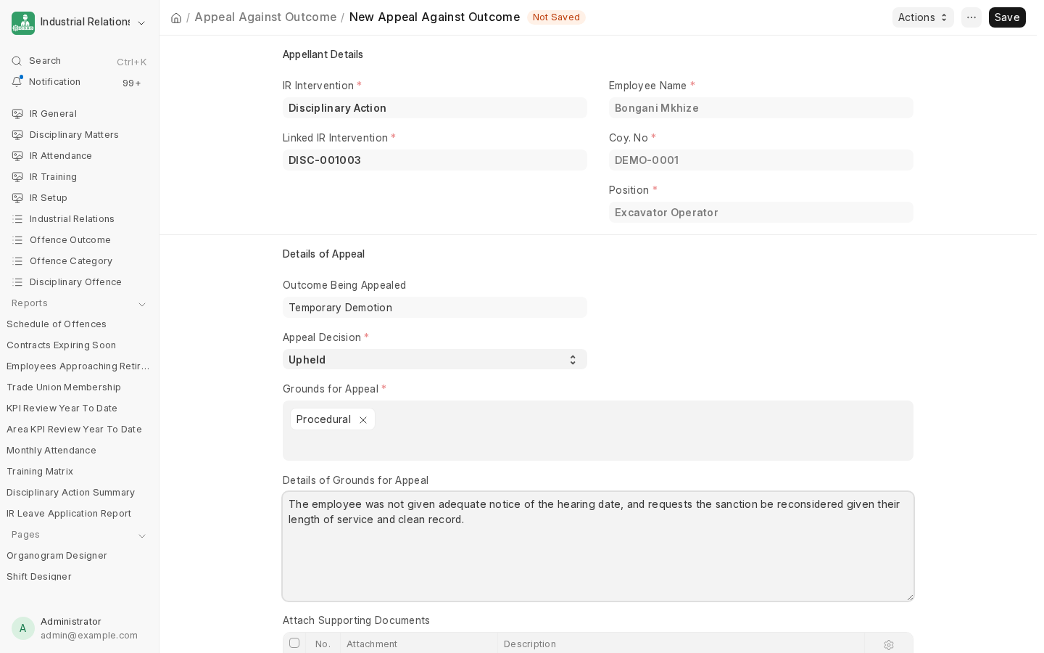1044x653 pixels.
Task: Click the IR Attendance sidebar icon
Action: 17,156
